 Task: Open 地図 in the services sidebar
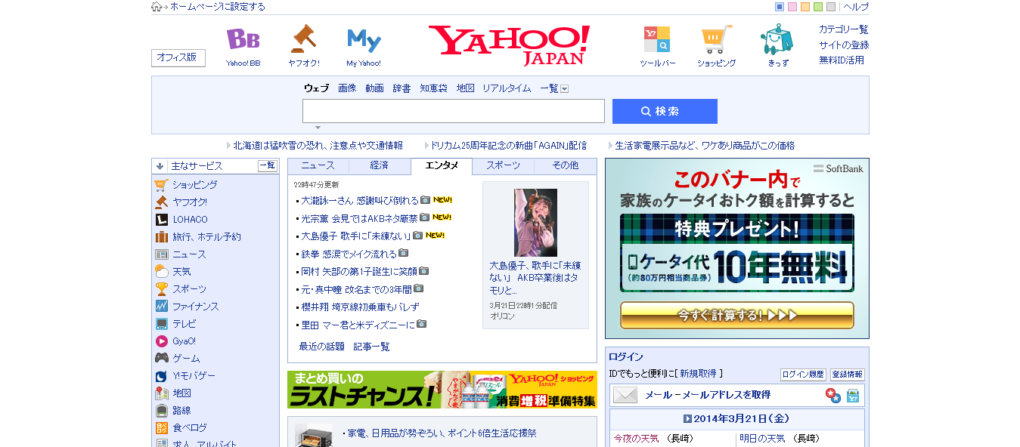click(x=181, y=393)
